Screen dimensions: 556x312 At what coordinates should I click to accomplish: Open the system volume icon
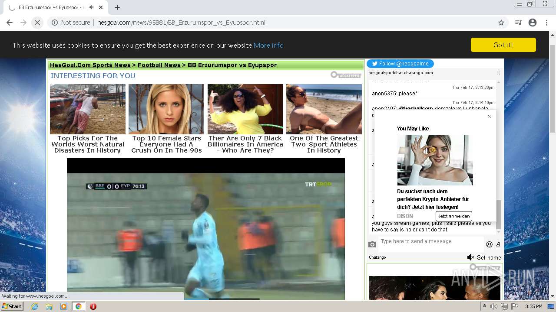[494, 306]
